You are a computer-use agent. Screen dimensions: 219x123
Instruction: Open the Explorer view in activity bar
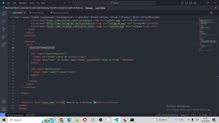[x=4, y=14]
